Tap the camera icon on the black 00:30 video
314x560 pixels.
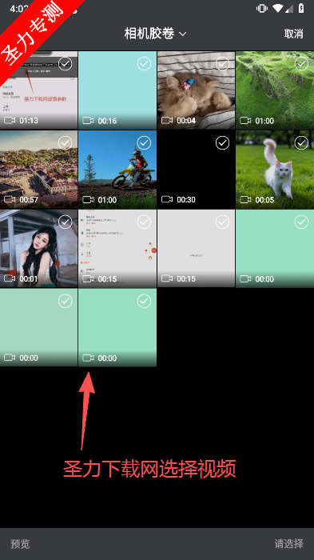tap(167, 200)
